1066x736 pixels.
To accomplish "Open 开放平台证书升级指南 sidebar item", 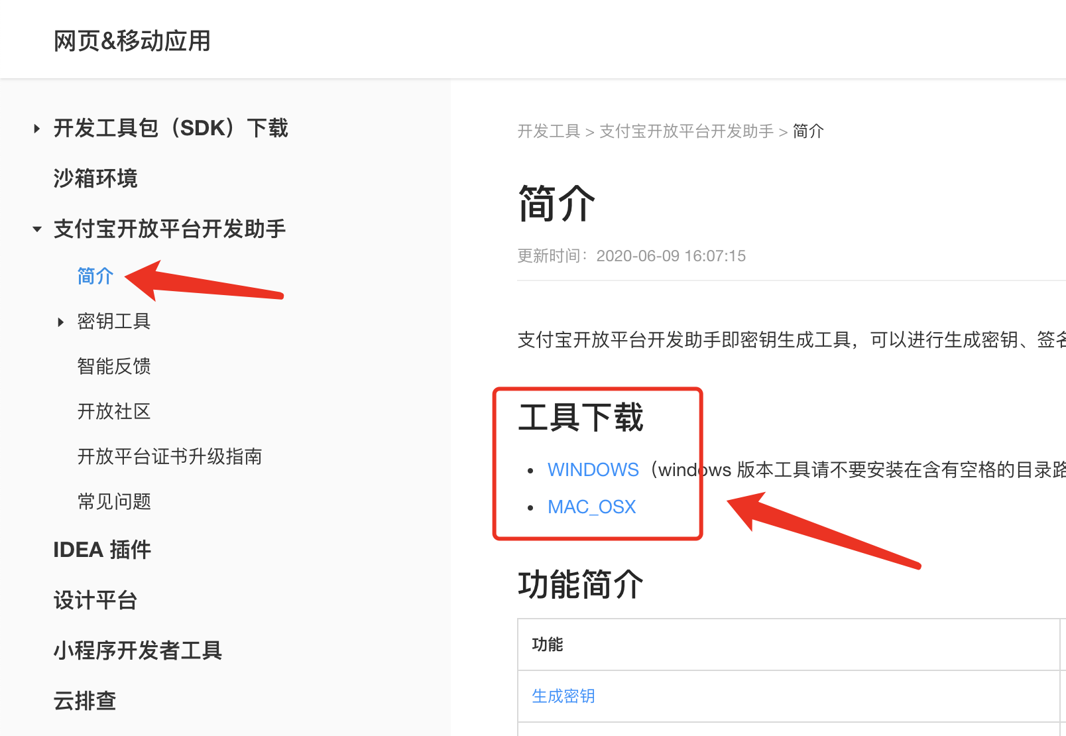I will tap(170, 456).
